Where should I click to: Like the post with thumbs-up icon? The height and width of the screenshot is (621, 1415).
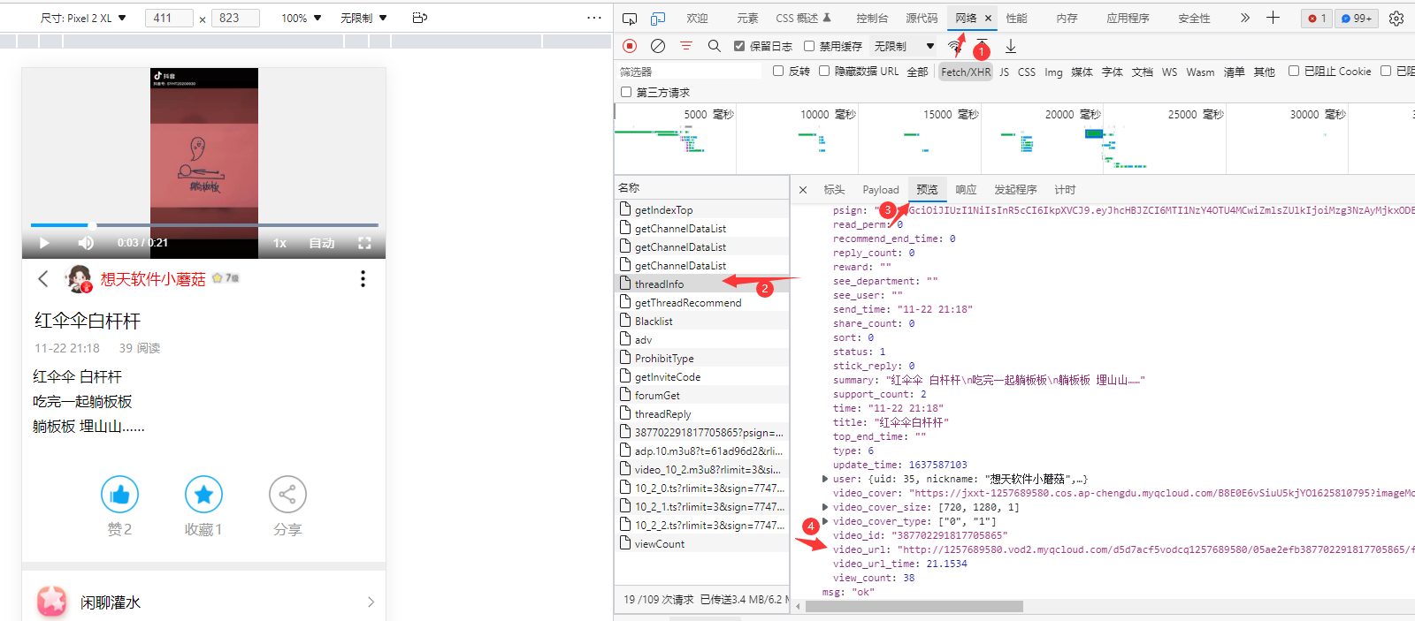click(119, 495)
